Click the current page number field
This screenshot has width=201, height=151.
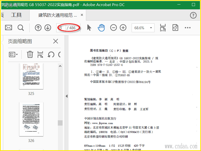click(61, 28)
